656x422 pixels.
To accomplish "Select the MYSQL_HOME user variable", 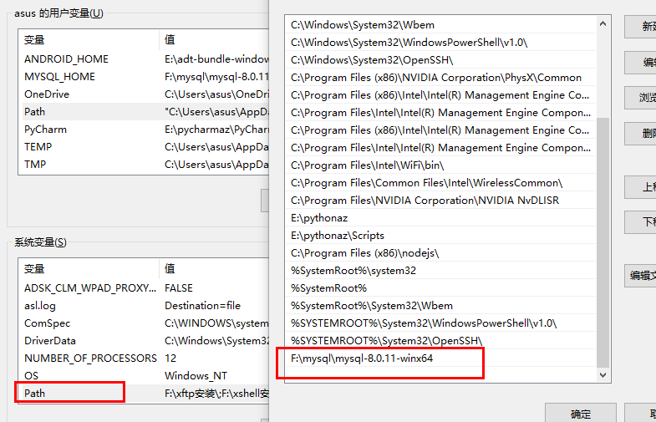I will (x=145, y=77).
